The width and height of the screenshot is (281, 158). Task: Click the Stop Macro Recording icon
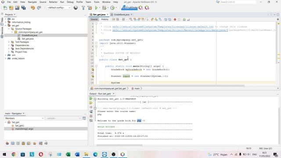[x=179, y=19]
